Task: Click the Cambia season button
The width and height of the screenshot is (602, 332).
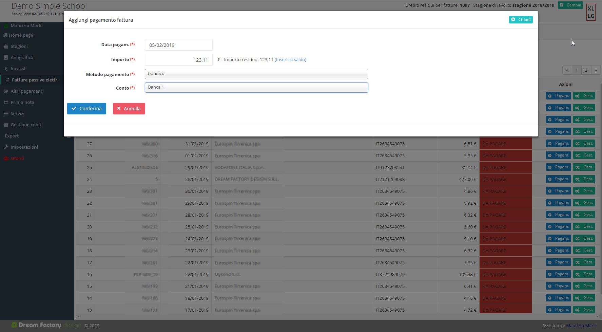Action: coord(570,5)
